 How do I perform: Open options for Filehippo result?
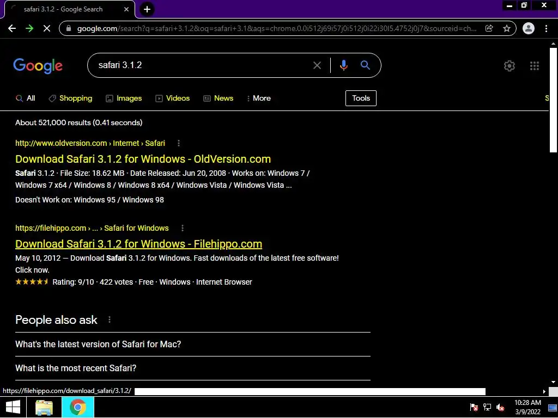183,228
